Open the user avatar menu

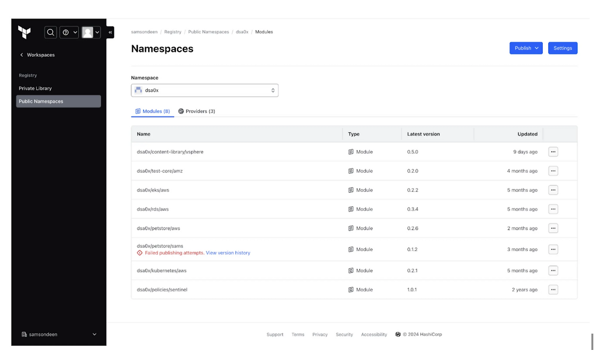click(x=91, y=32)
